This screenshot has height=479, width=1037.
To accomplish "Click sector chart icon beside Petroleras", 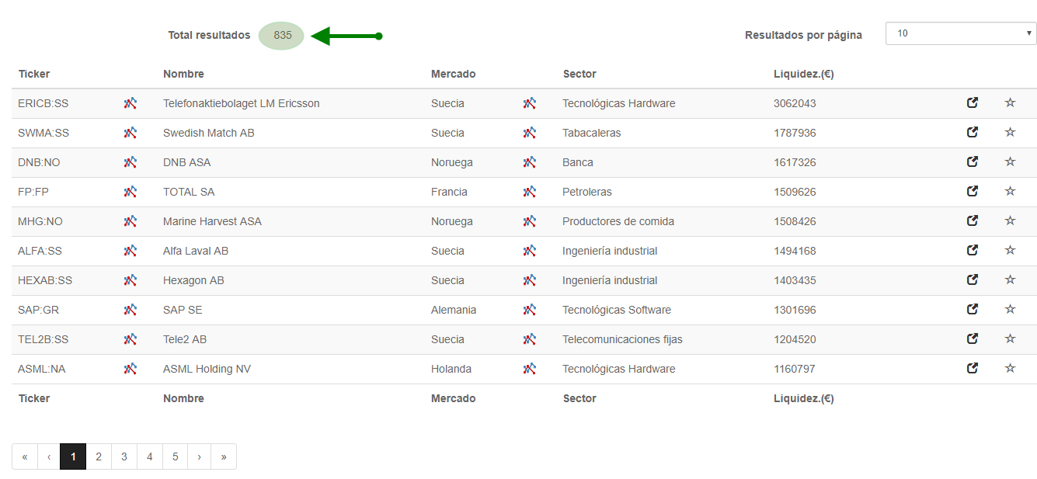I will coord(530,192).
